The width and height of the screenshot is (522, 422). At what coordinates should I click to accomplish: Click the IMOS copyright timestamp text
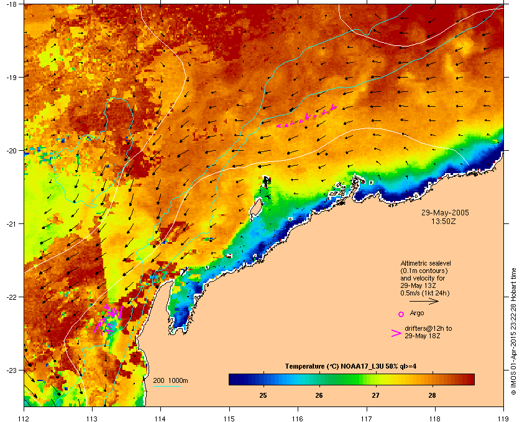click(513, 331)
